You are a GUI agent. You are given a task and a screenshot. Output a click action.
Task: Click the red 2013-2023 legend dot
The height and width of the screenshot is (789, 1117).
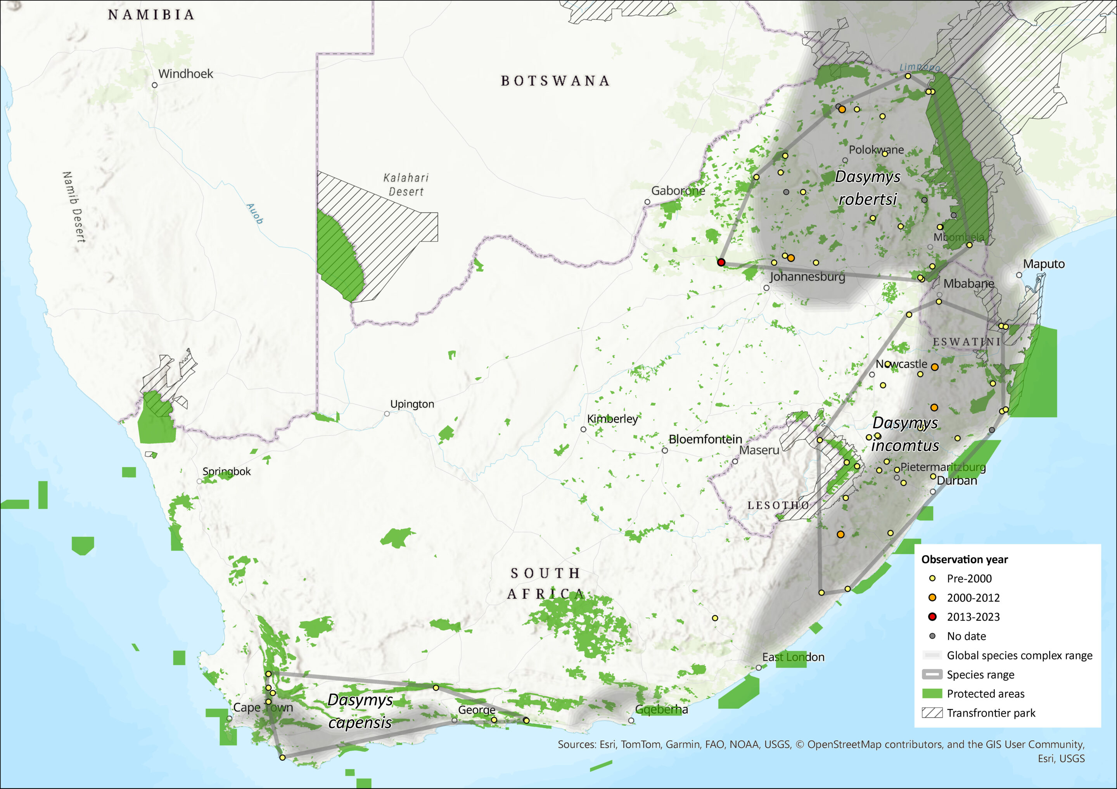(x=932, y=617)
